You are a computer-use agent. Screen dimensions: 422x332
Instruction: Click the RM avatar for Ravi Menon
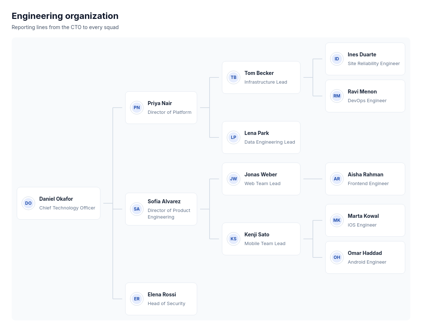pyautogui.click(x=337, y=96)
